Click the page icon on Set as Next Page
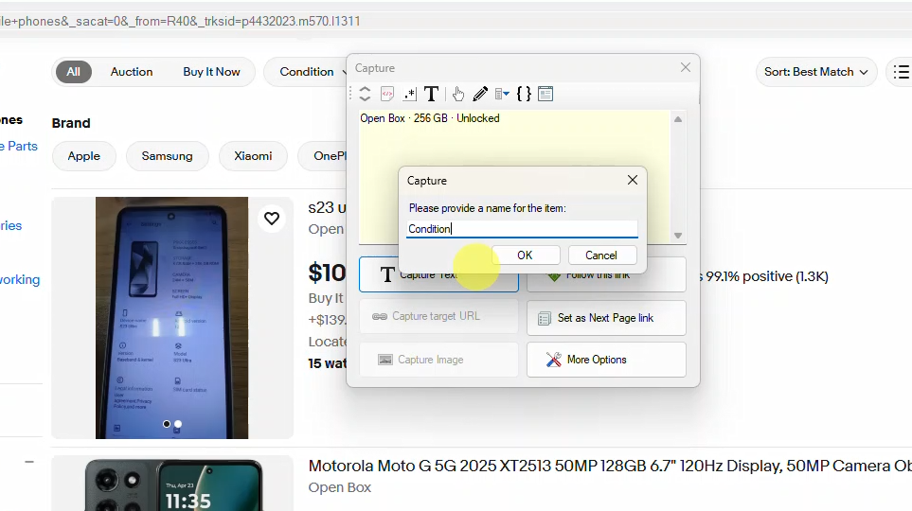The height and width of the screenshot is (511, 912). click(545, 318)
